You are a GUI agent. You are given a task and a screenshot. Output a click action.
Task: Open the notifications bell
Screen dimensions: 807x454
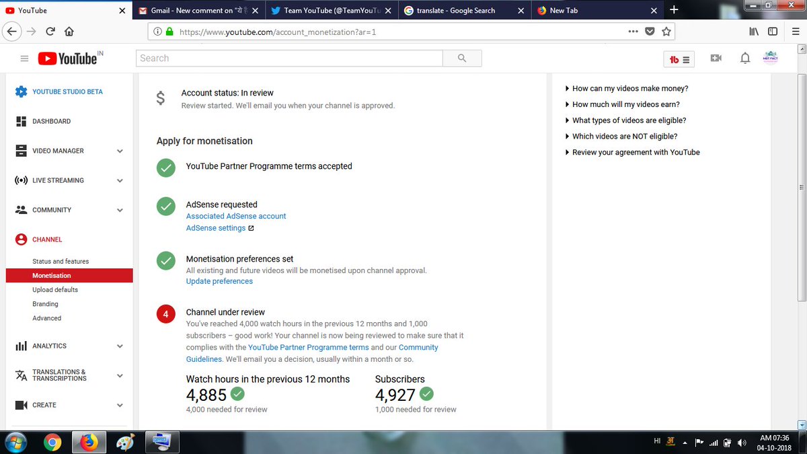(745, 59)
